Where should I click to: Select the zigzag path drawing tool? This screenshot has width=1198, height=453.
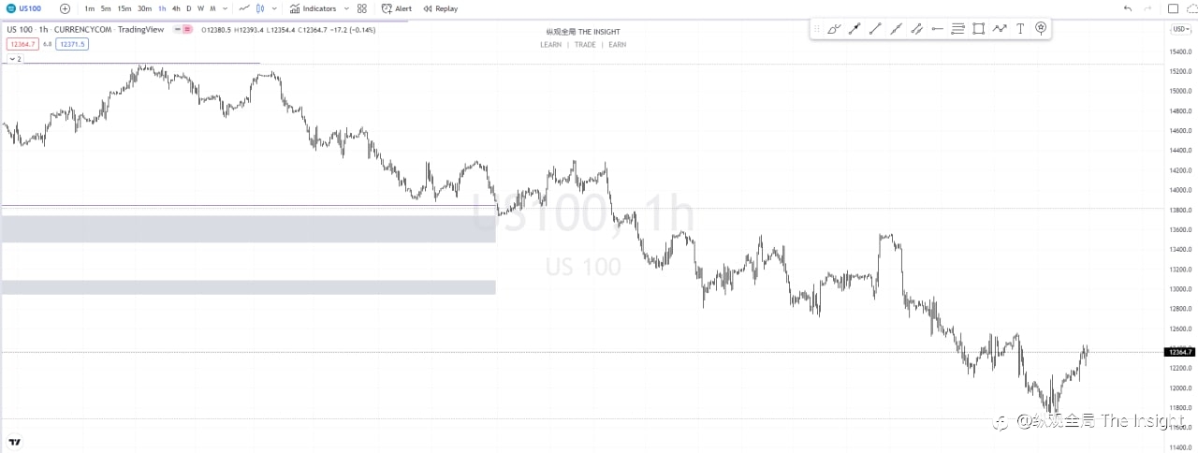point(1000,29)
